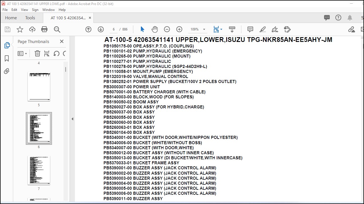Open the Sign menu

click(x=35, y=10)
